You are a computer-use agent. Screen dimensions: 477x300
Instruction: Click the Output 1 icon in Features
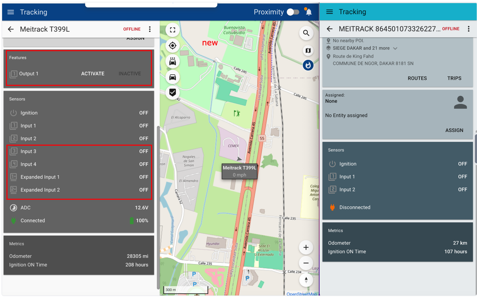click(14, 74)
